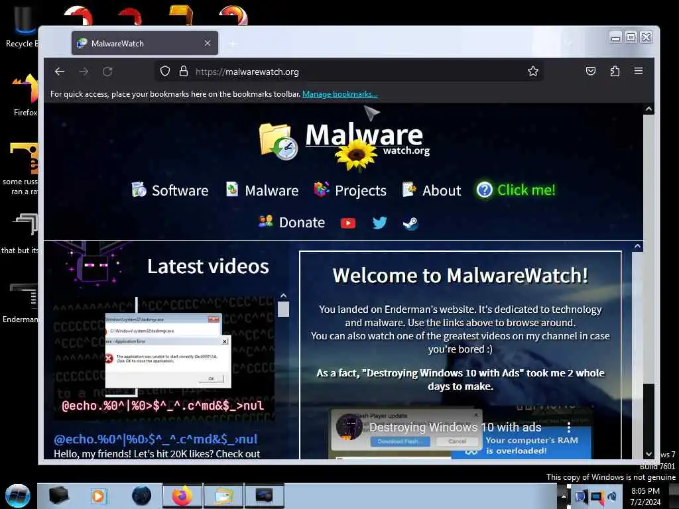The width and height of the screenshot is (679, 509).
Task: Open the @echo video title link
Action: click(155, 439)
